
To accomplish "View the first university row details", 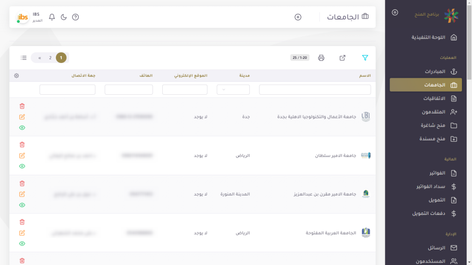I will click(x=22, y=128).
